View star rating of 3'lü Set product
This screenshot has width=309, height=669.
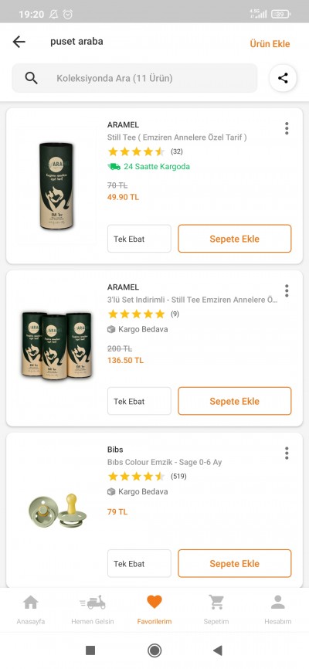(x=136, y=314)
